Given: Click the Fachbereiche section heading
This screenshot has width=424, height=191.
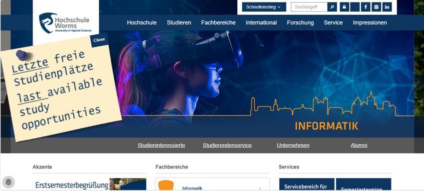Looking at the screenshot, I should pos(172,167).
